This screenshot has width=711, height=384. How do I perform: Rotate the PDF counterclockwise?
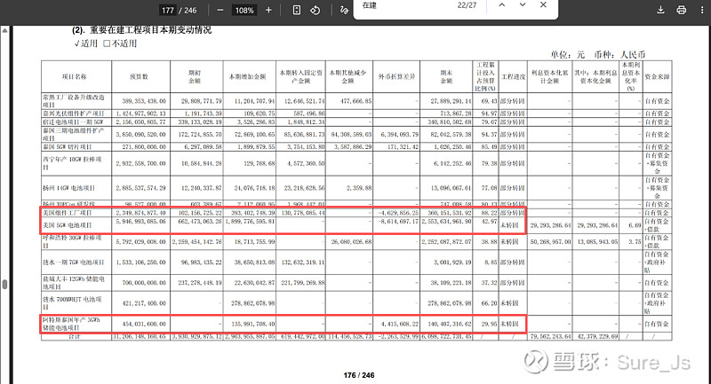coord(315,11)
